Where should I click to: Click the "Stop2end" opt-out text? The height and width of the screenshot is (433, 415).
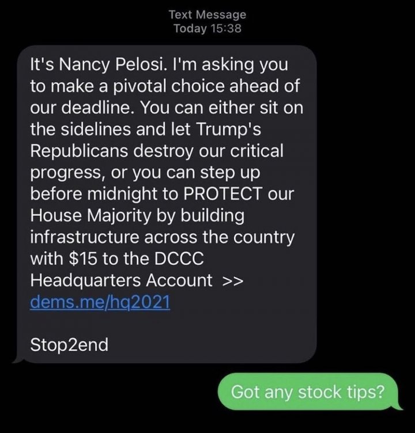(x=69, y=345)
